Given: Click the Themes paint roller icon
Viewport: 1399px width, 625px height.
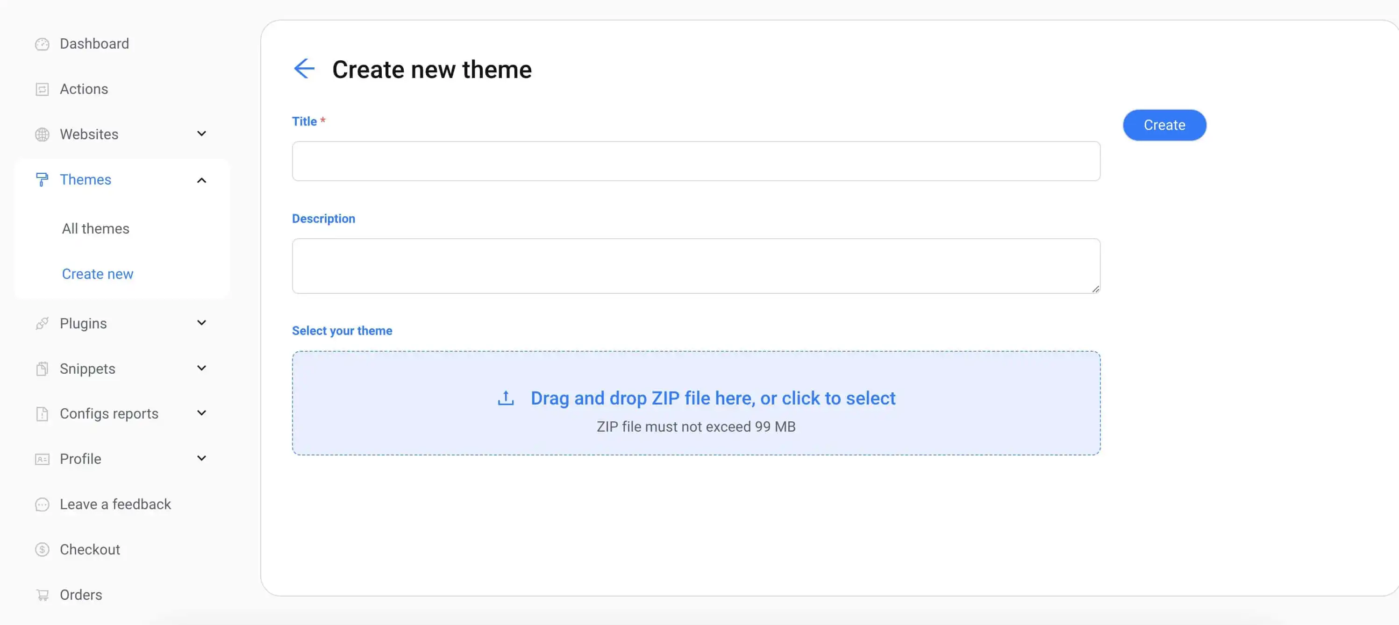Looking at the screenshot, I should (43, 179).
